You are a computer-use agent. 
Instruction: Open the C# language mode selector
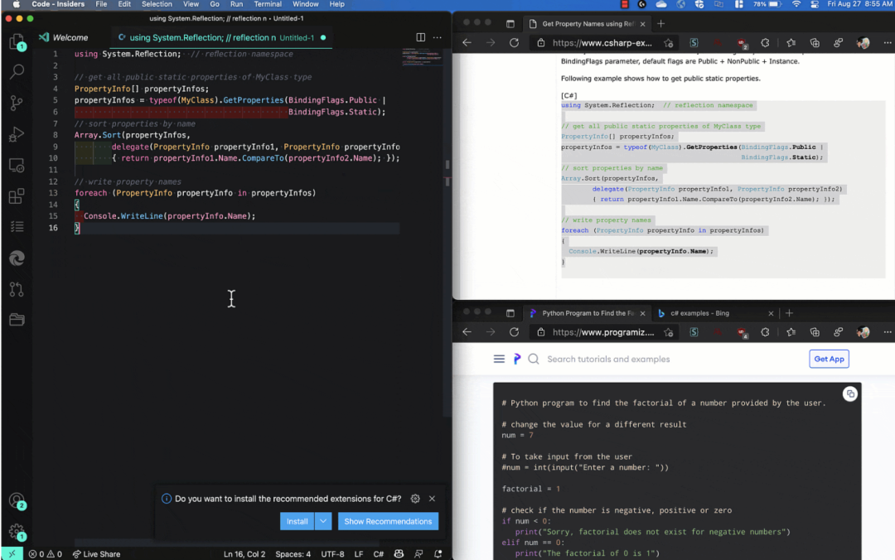click(378, 554)
